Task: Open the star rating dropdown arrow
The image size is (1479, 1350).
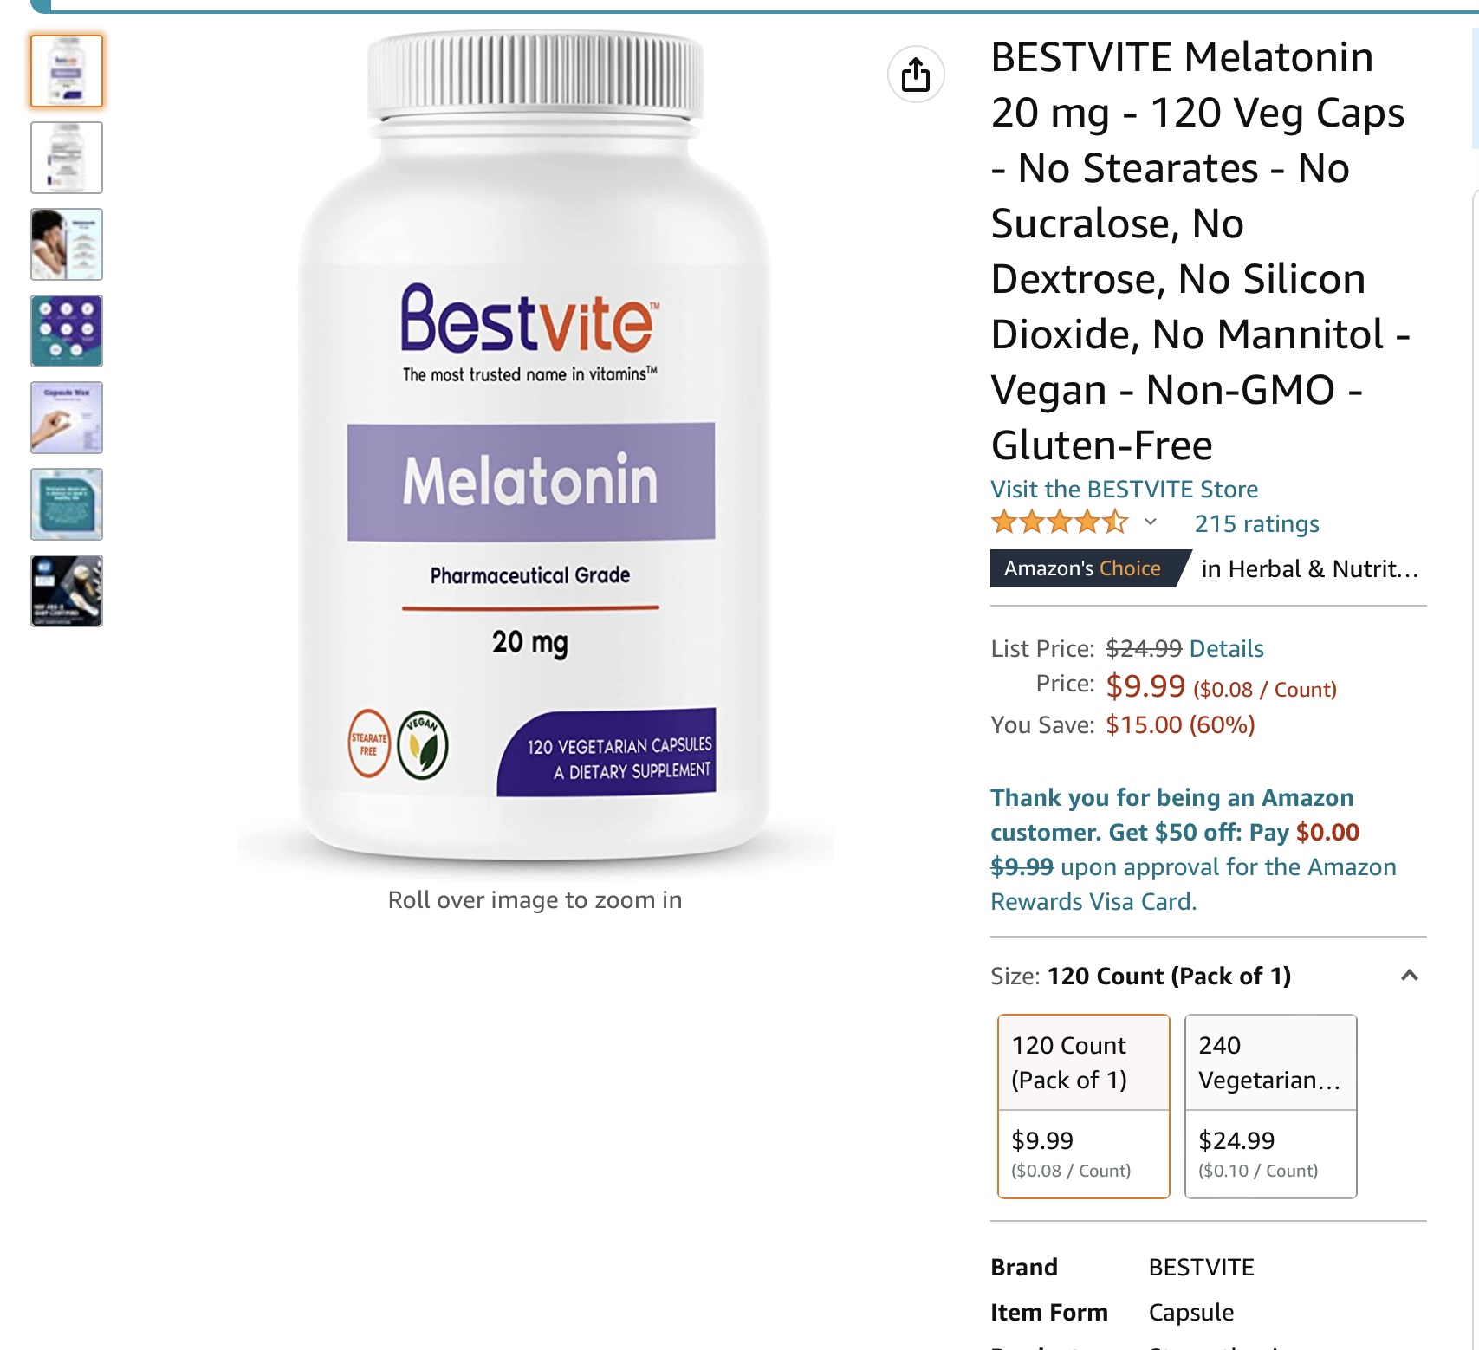Action: pos(1151,522)
